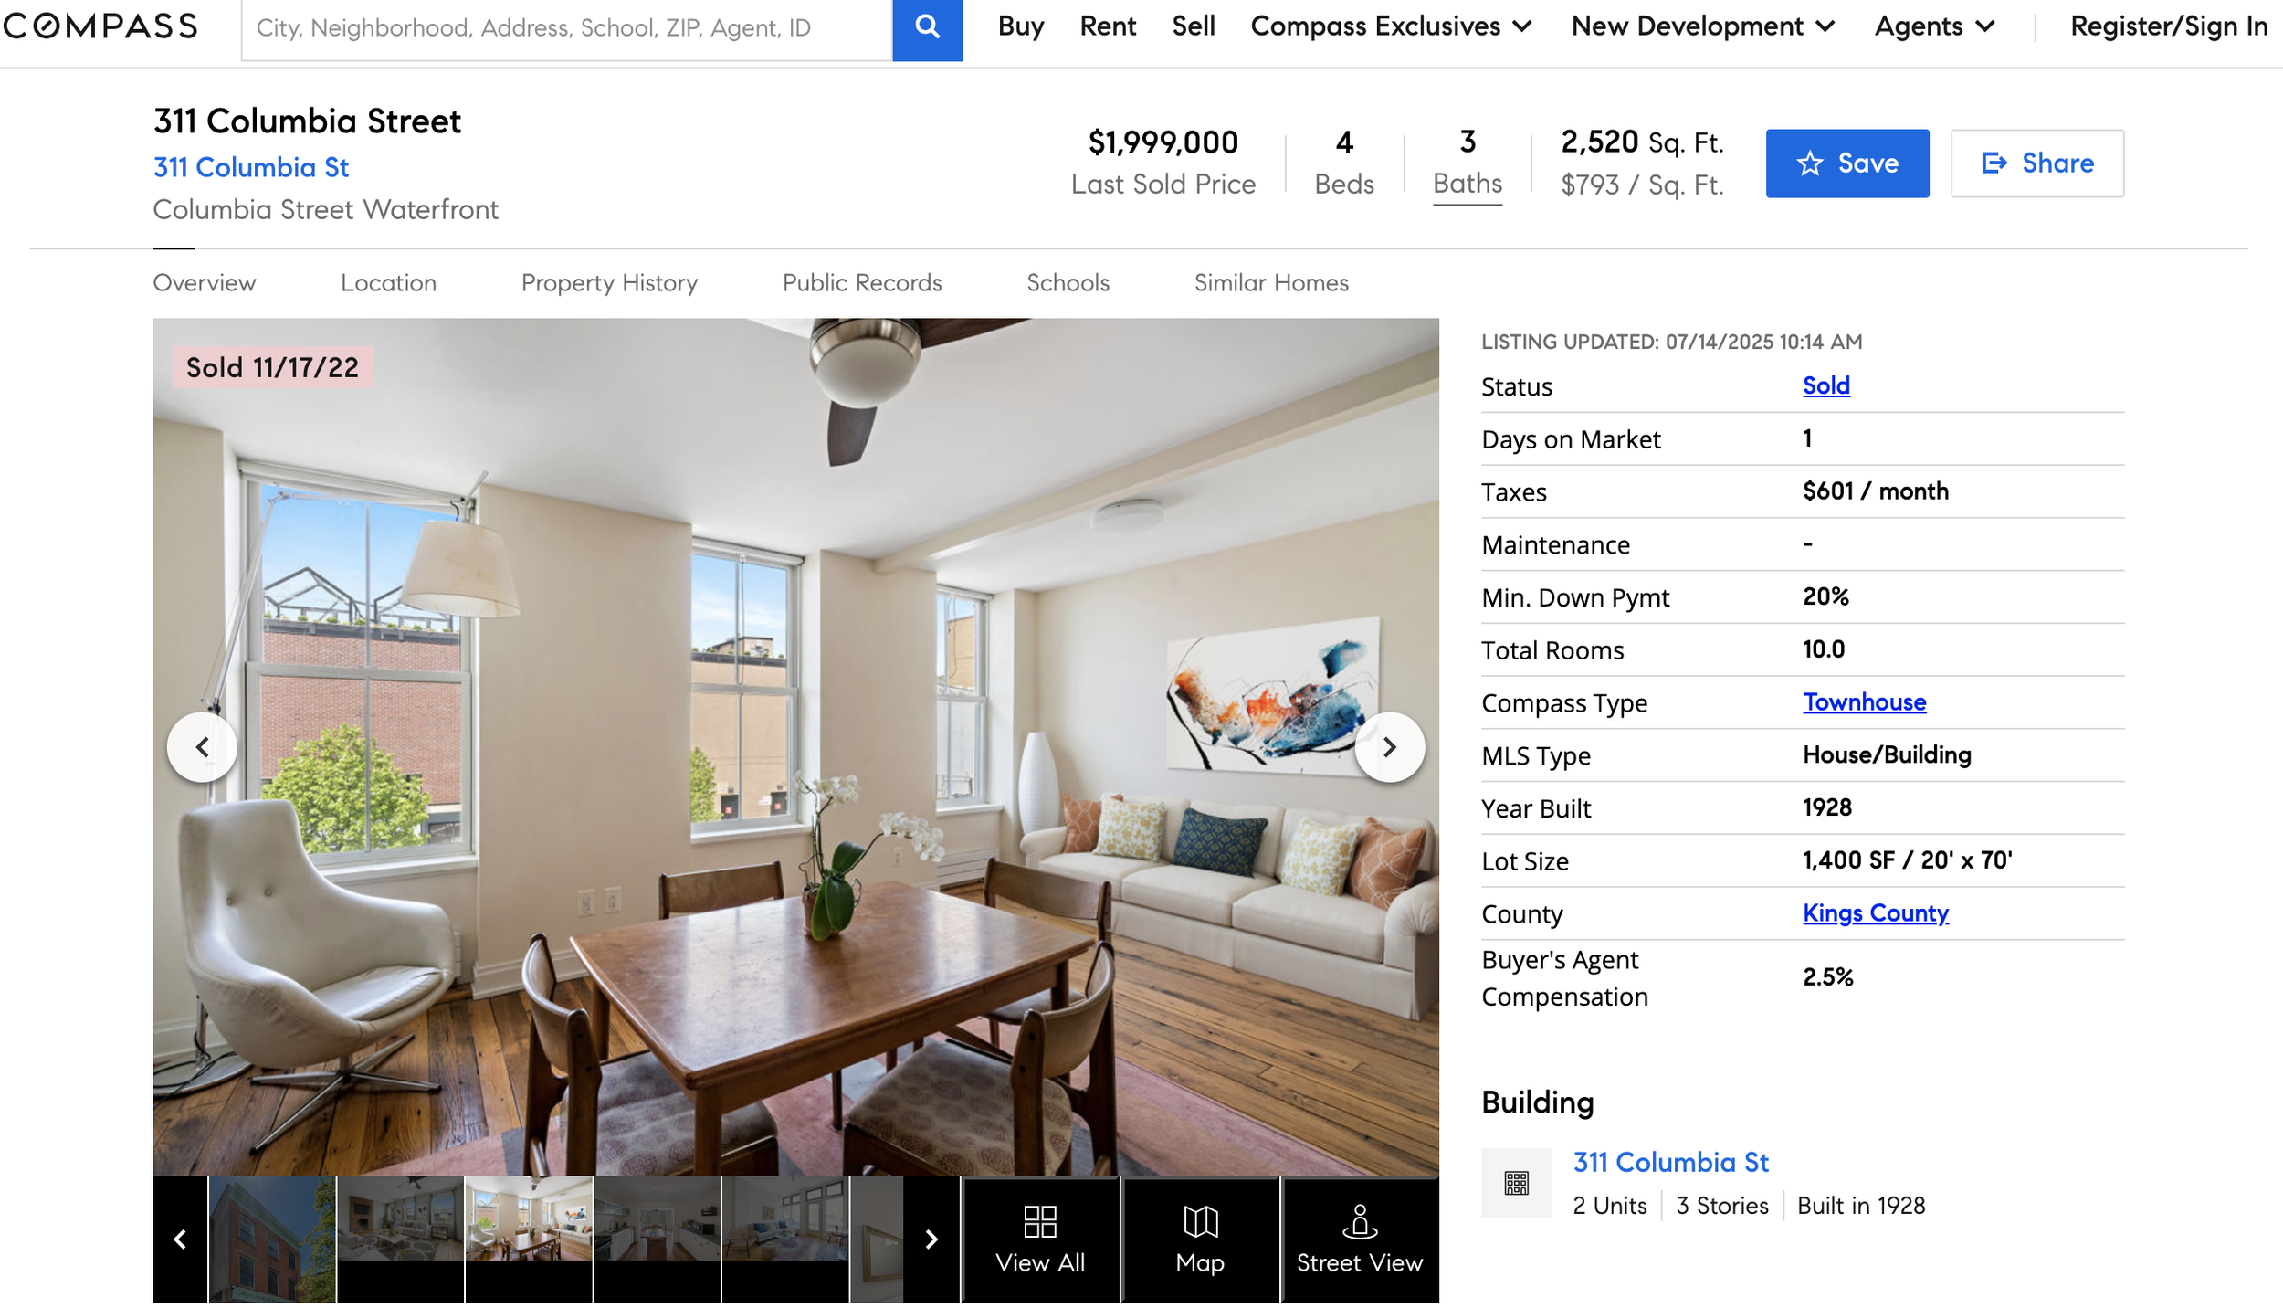This screenshot has width=2283, height=1308.
Task: Switch to the Property History tab
Action: click(x=609, y=283)
